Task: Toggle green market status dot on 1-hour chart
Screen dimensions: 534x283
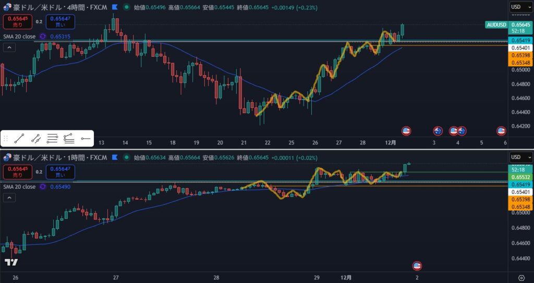Action: (x=126, y=157)
